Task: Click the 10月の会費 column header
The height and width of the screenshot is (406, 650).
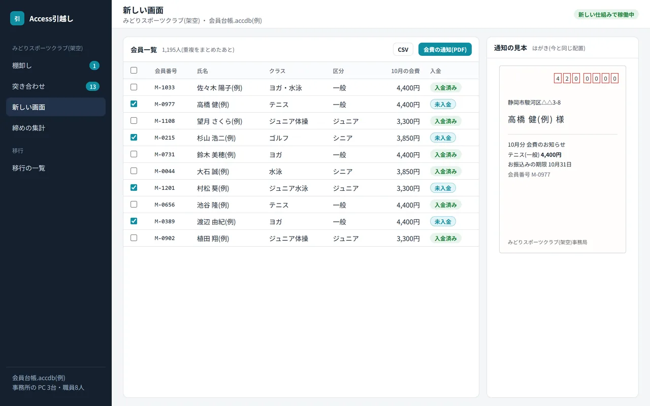Action: click(x=405, y=71)
